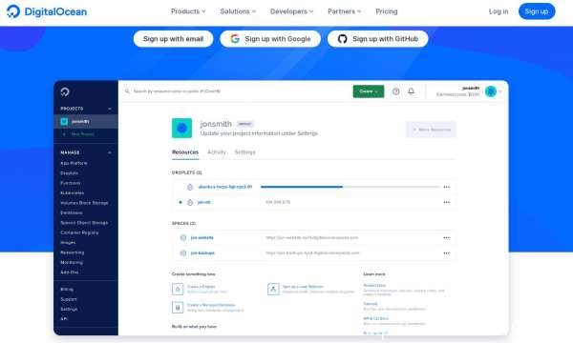
Task: Open the Create a Droplet icon
Action: (178, 289)
